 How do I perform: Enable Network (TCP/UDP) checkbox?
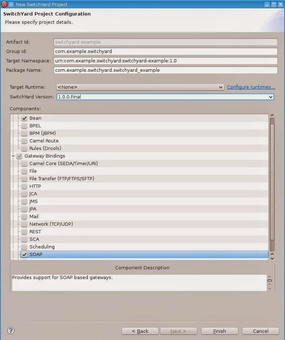[24, 224]
